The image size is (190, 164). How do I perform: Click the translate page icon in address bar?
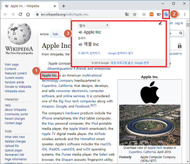(127, 14)
